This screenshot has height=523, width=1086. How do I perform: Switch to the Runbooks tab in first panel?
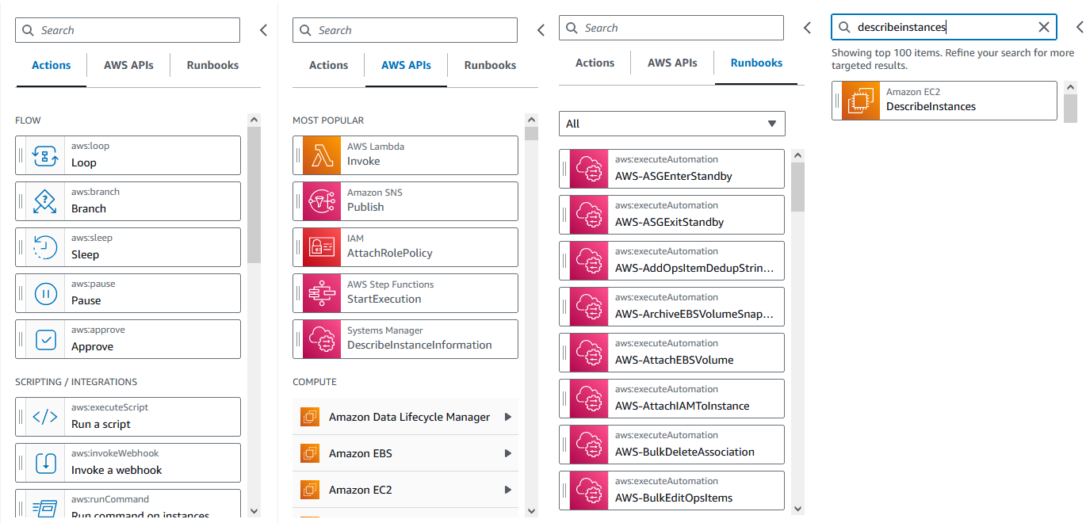[212, 65]
